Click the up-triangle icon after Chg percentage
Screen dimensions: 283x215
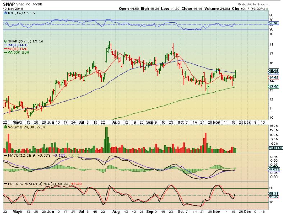pos(267,9)
